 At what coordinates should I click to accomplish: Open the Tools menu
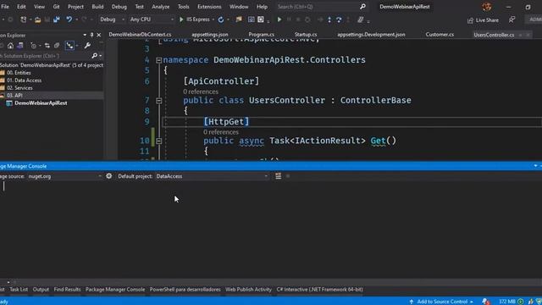[x=183, y=7]
